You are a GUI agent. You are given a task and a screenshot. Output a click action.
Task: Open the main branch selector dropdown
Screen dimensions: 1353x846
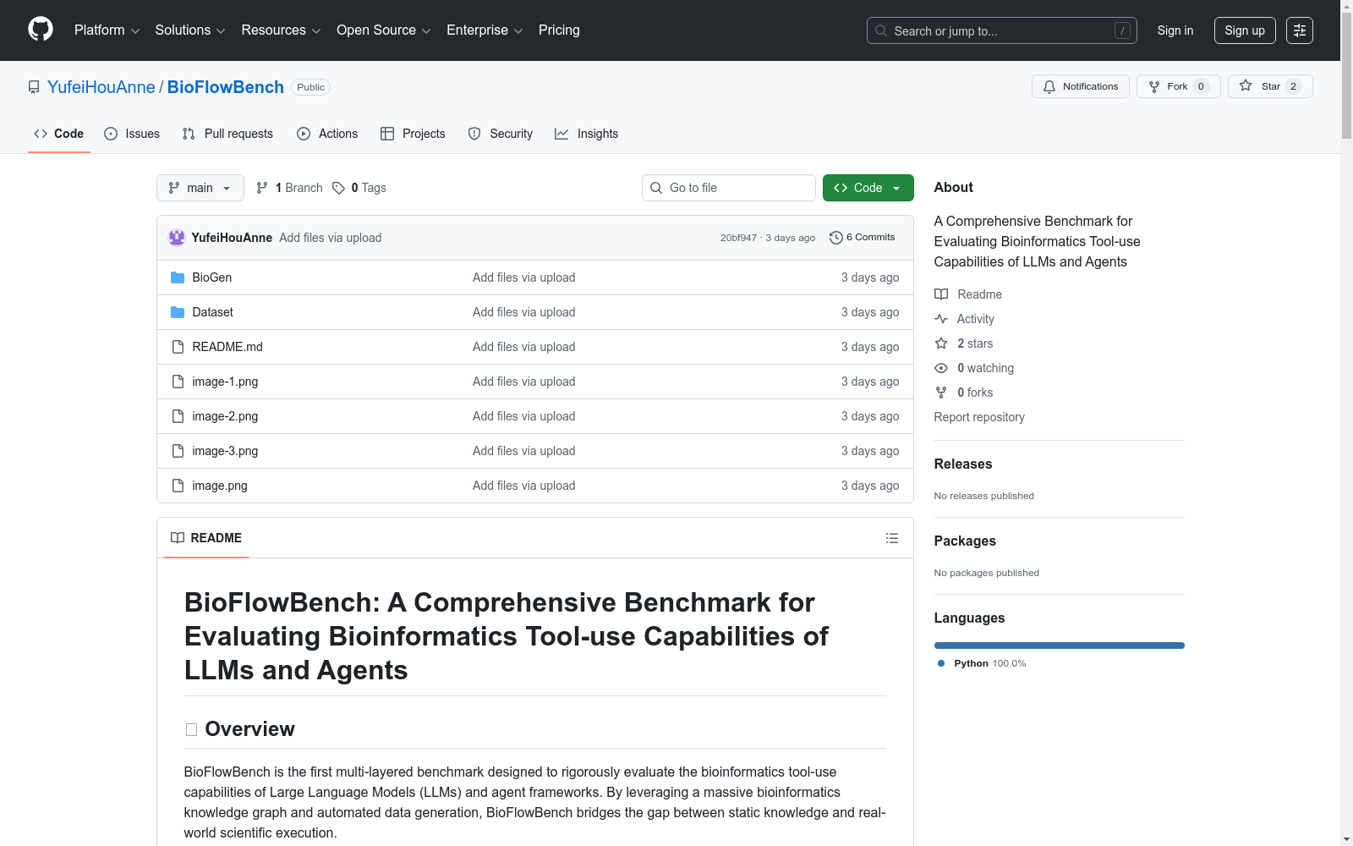click(200, 188)
